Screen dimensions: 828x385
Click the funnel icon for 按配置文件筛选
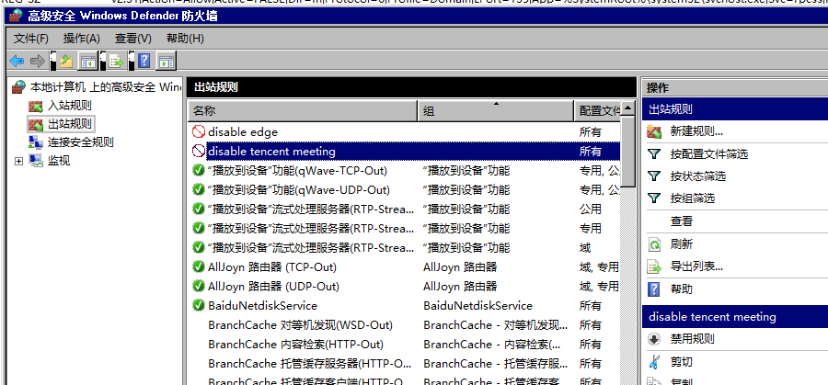(654, 154)
